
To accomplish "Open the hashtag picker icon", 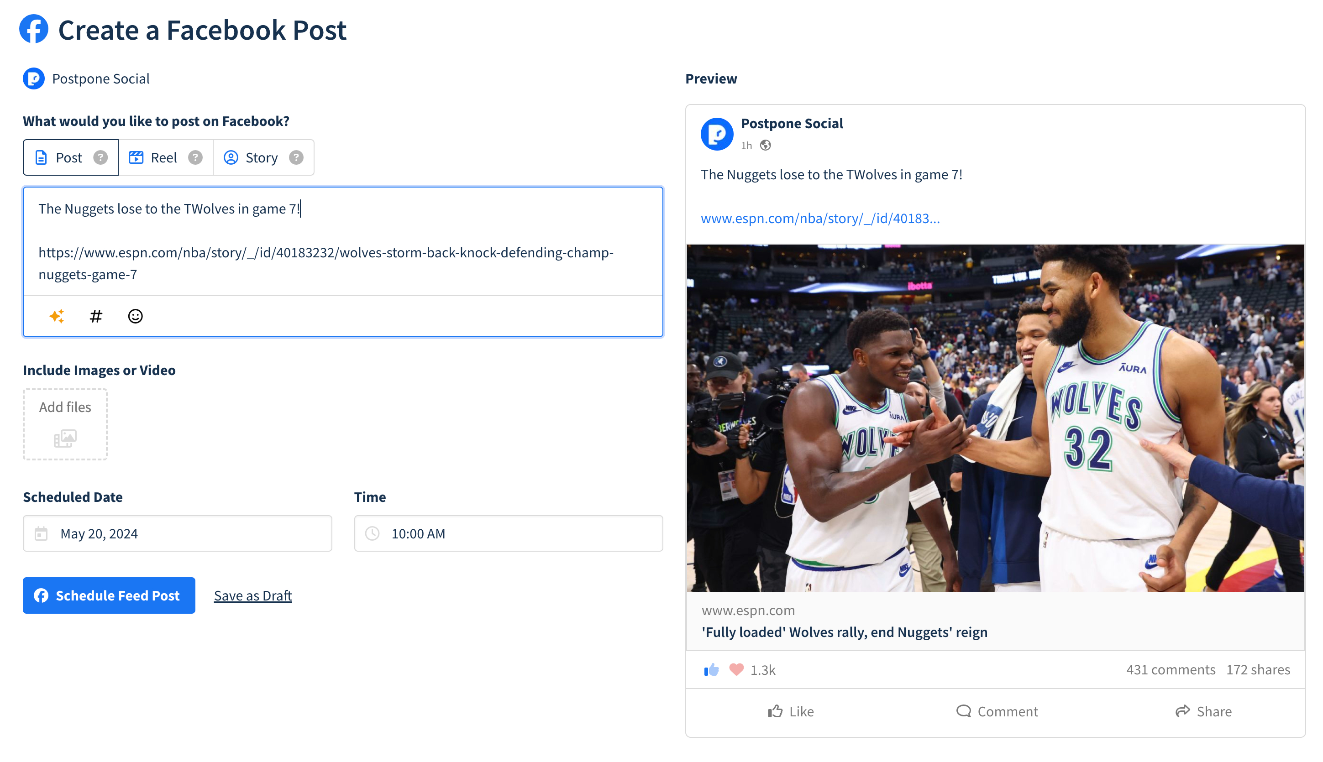I will (96, 316).
